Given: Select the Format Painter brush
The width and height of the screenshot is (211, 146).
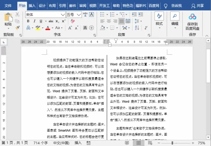Looking at the screenshot, I should [18, 28].
